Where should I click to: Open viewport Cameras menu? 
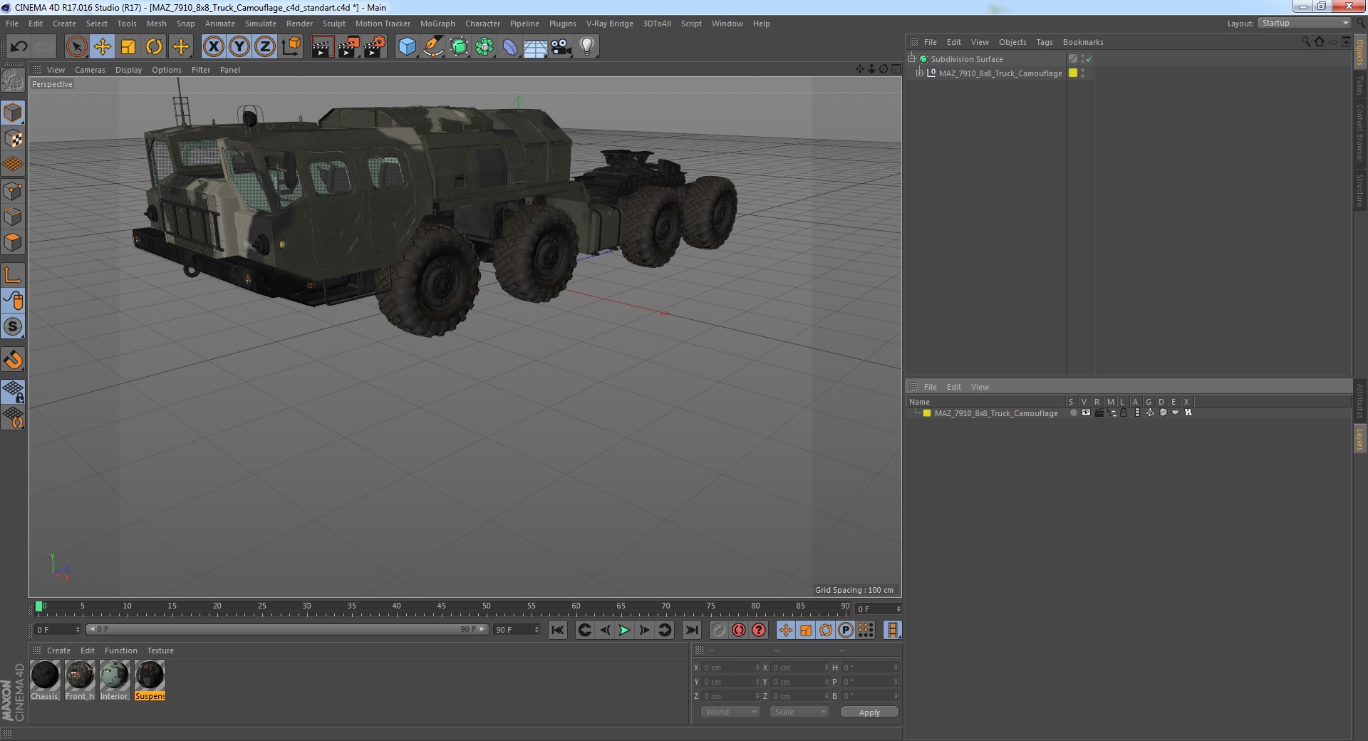[90, 70]
